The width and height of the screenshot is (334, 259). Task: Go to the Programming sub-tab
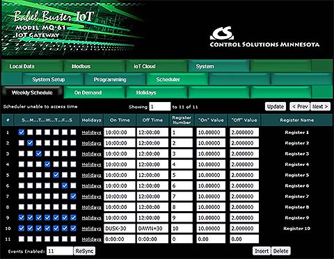coord(115,79)
